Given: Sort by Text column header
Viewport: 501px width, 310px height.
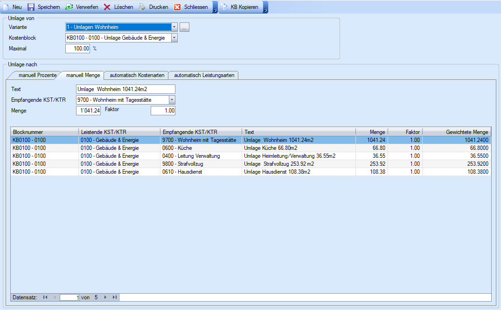Looking at the screenshot, I should point(299,132).
